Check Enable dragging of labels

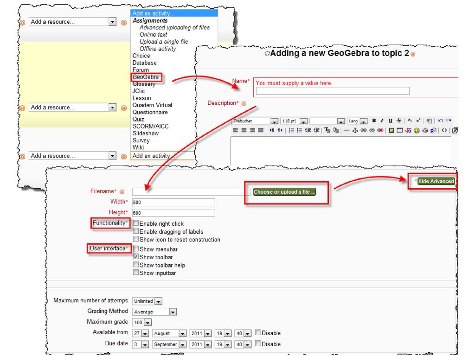136,231
